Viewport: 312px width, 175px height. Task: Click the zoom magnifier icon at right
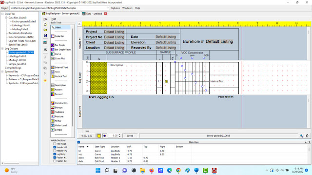302,136
